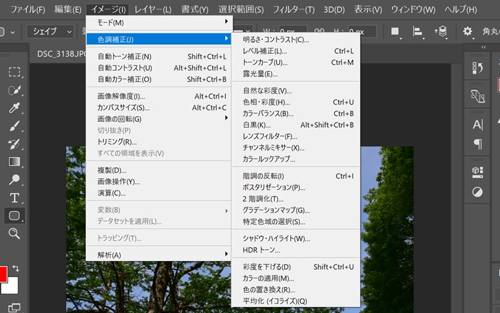Click the white background color swatch

point(11,286)
